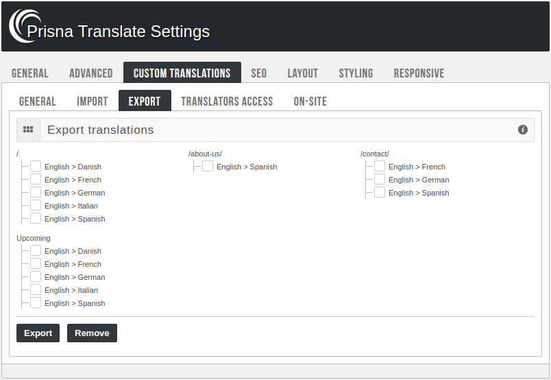The width and height of the screenshot is (551, 380).
Task: Click the Export translations section title
Action: 101,130
